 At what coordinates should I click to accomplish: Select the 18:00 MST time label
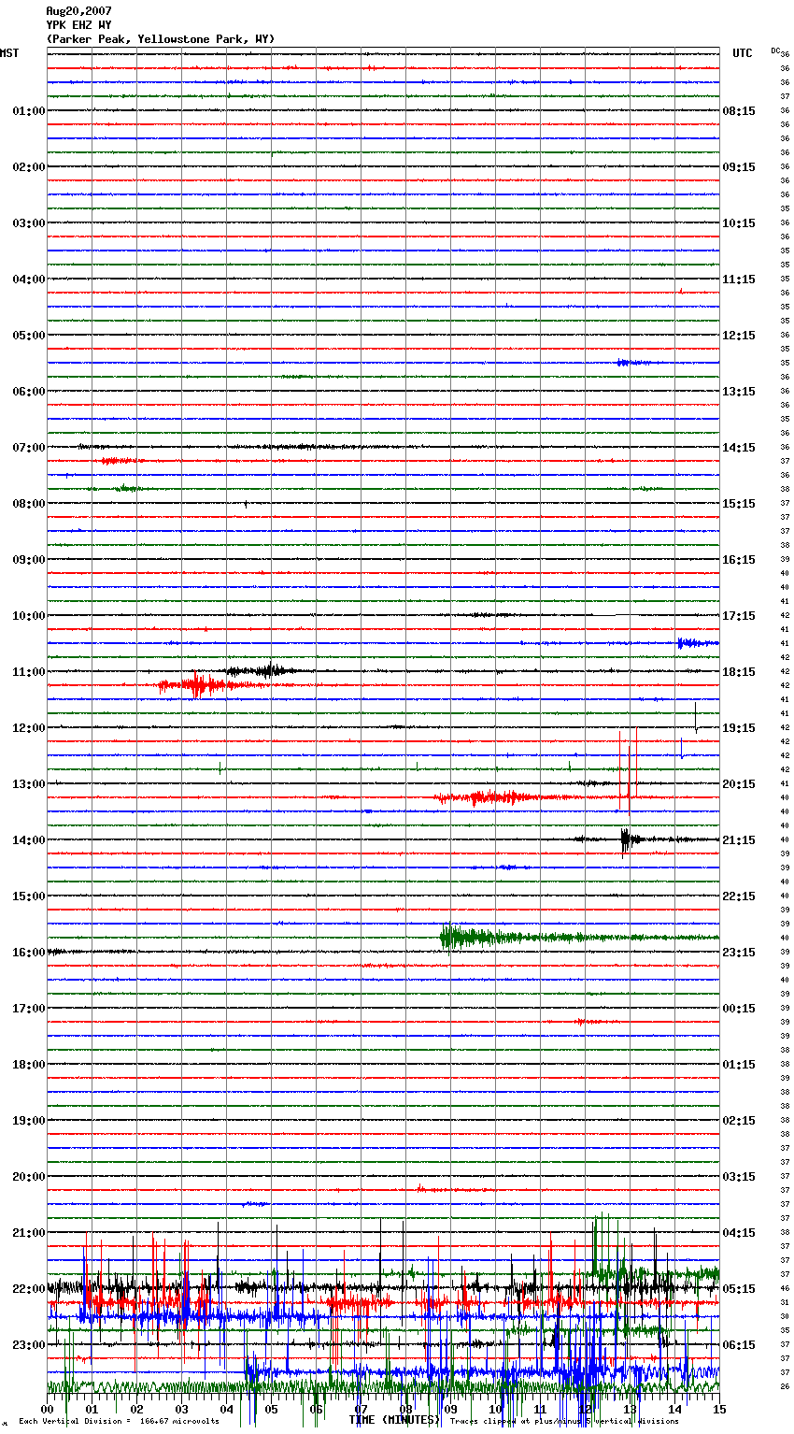point(29,1065)
